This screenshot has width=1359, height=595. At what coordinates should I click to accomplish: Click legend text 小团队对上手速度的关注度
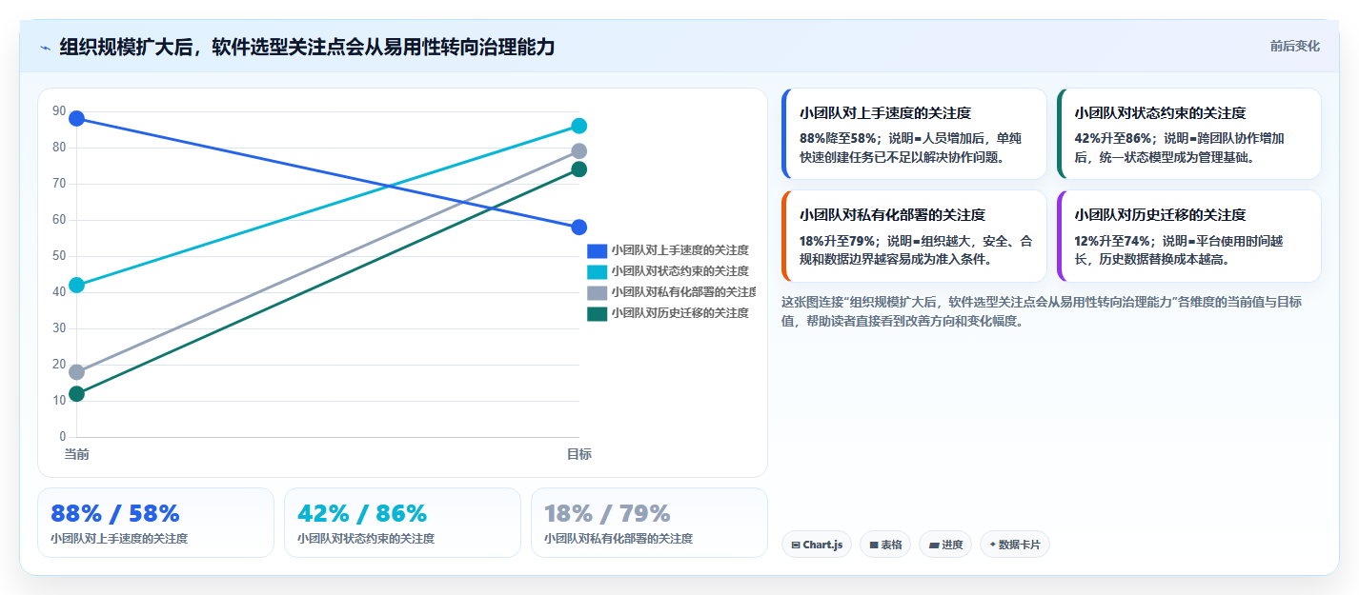[x=680, y=250]
